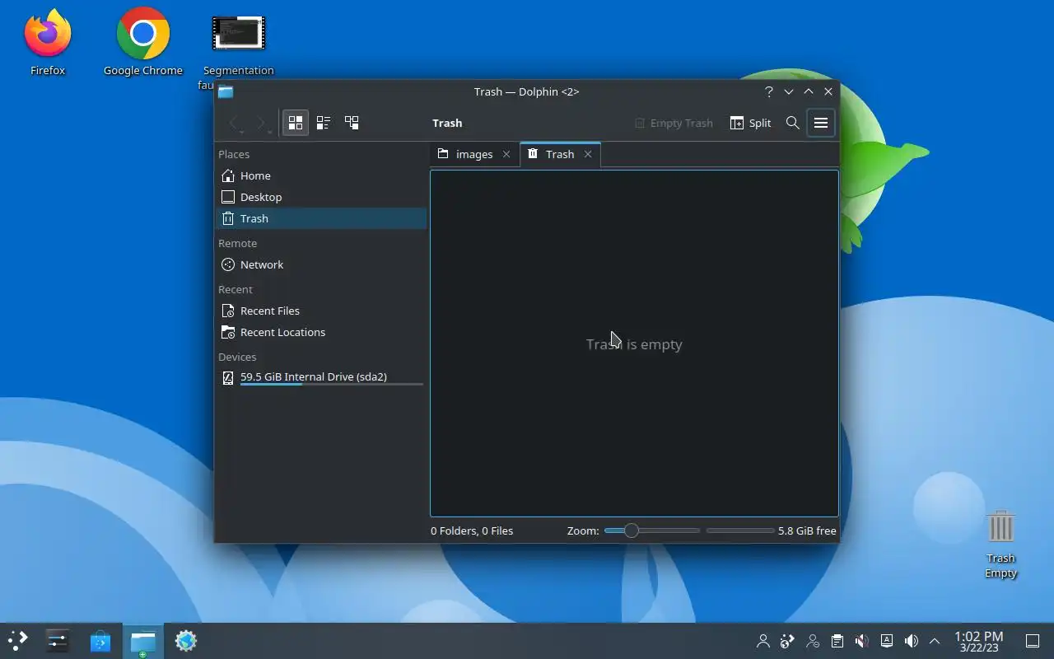Open Desktop in Places panel

coord(320,197)
